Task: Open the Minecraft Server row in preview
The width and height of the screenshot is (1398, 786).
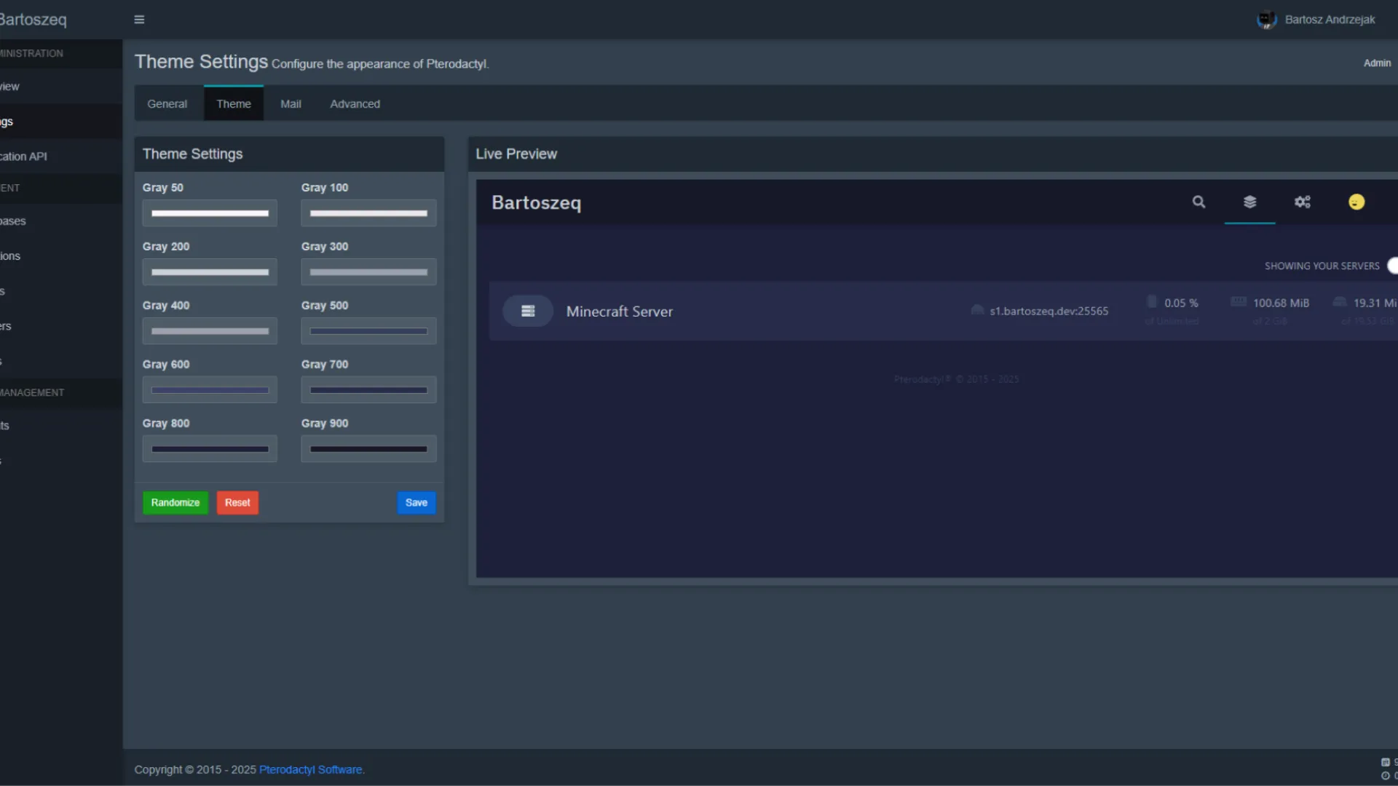Action: pos(619,311)
